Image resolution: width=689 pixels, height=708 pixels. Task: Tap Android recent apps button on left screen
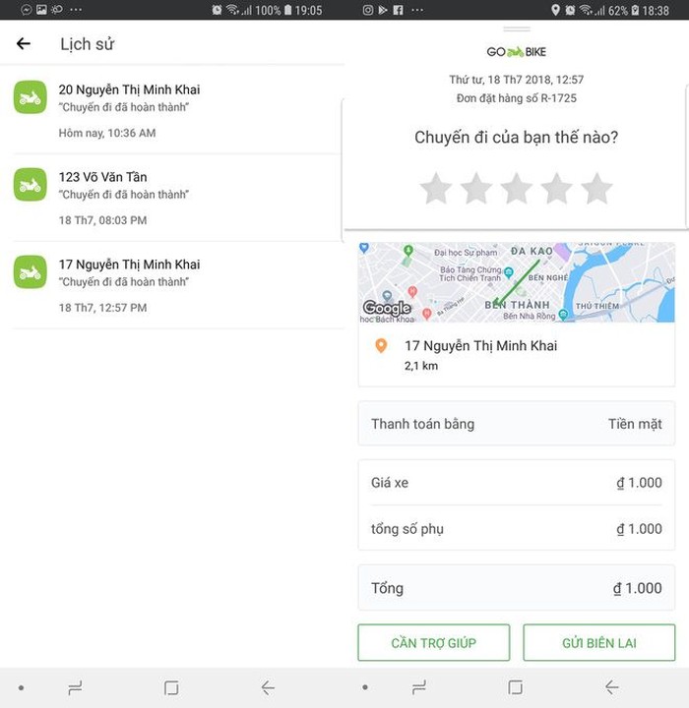(75, 687)
